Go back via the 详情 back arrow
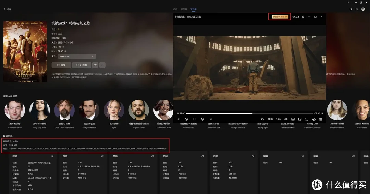The image size is (370, 194). click(x=4, y=9)
